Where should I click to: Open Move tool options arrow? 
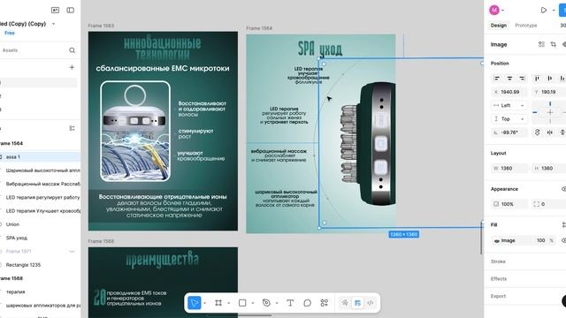204,303
